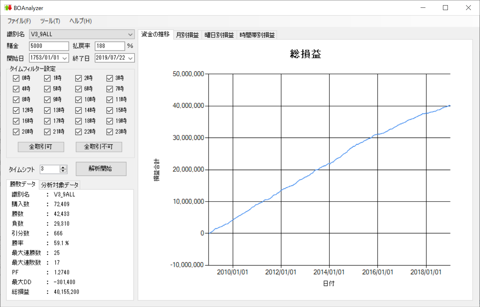Open the ツール(T) menu
Viewport: 480px width, 307px height.
pyautogui.click(x=50, y=21)
